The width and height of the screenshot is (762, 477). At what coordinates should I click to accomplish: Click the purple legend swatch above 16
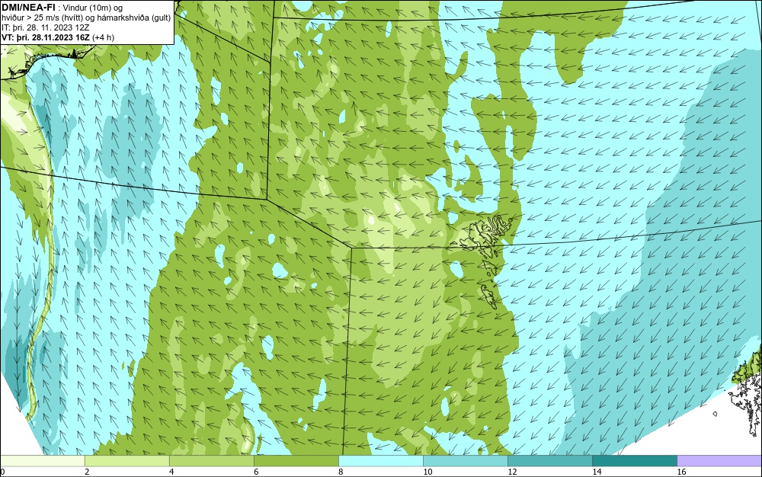[x=719, y=461]
